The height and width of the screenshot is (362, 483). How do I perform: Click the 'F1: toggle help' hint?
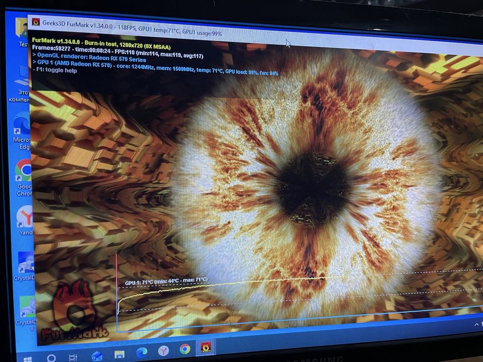(54, 70)
